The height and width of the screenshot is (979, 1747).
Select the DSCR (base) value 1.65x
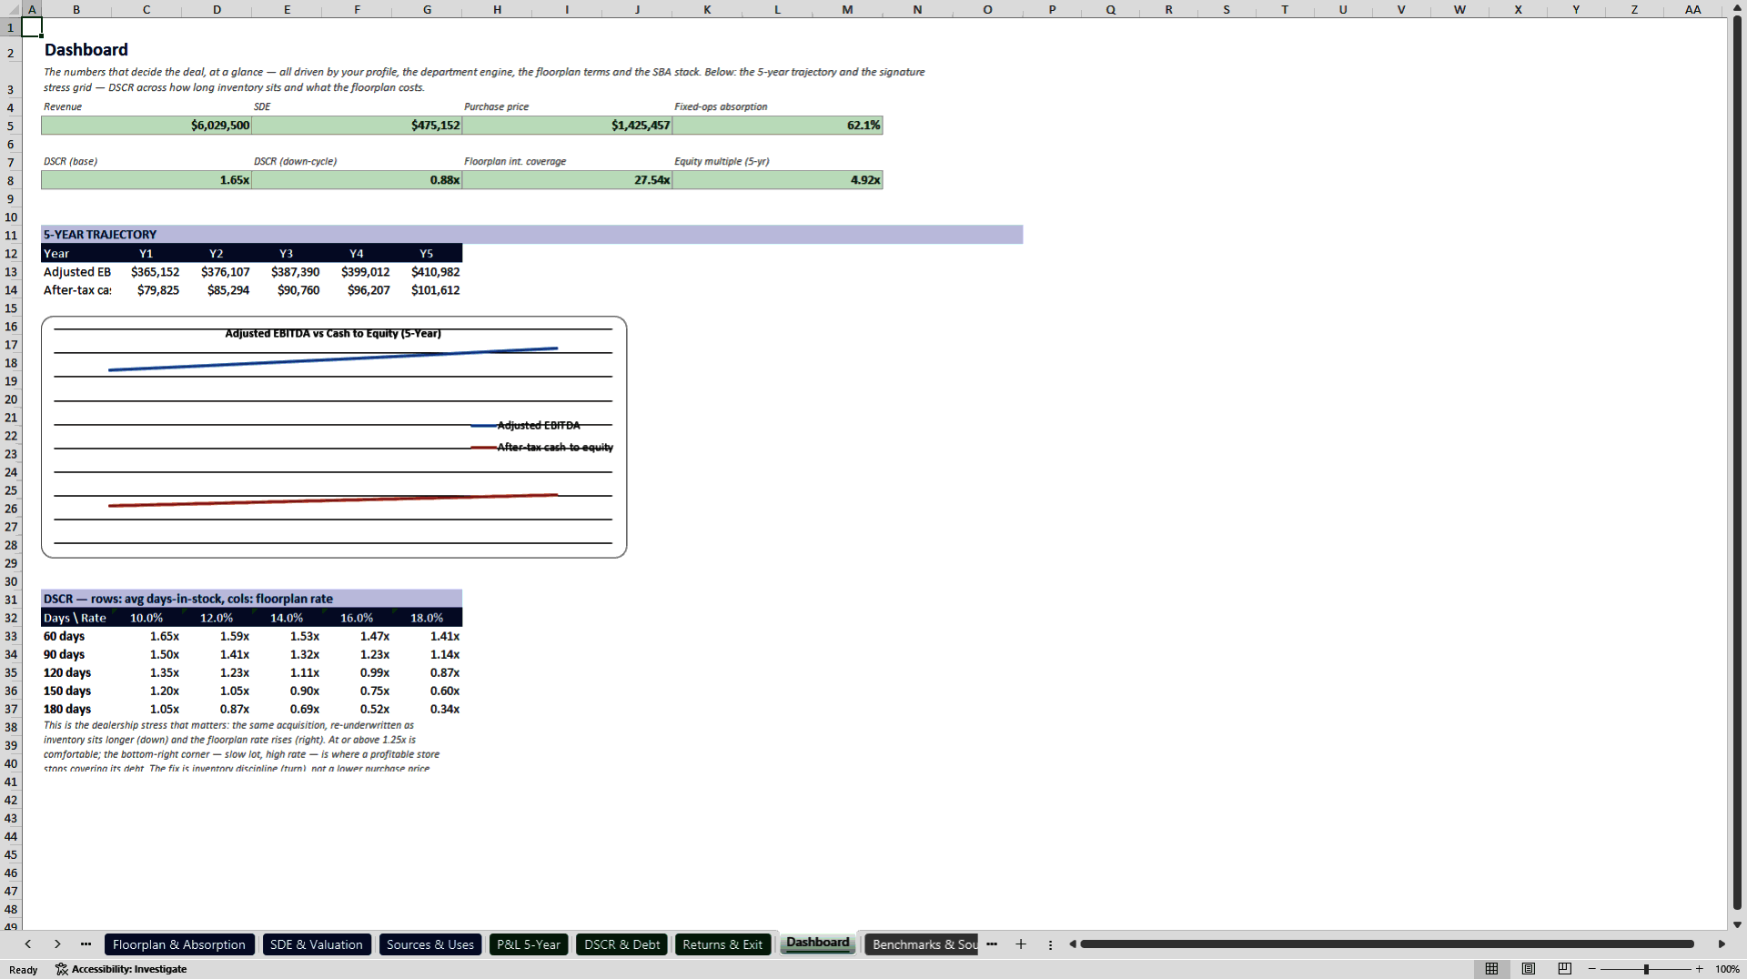coord(146,180)
